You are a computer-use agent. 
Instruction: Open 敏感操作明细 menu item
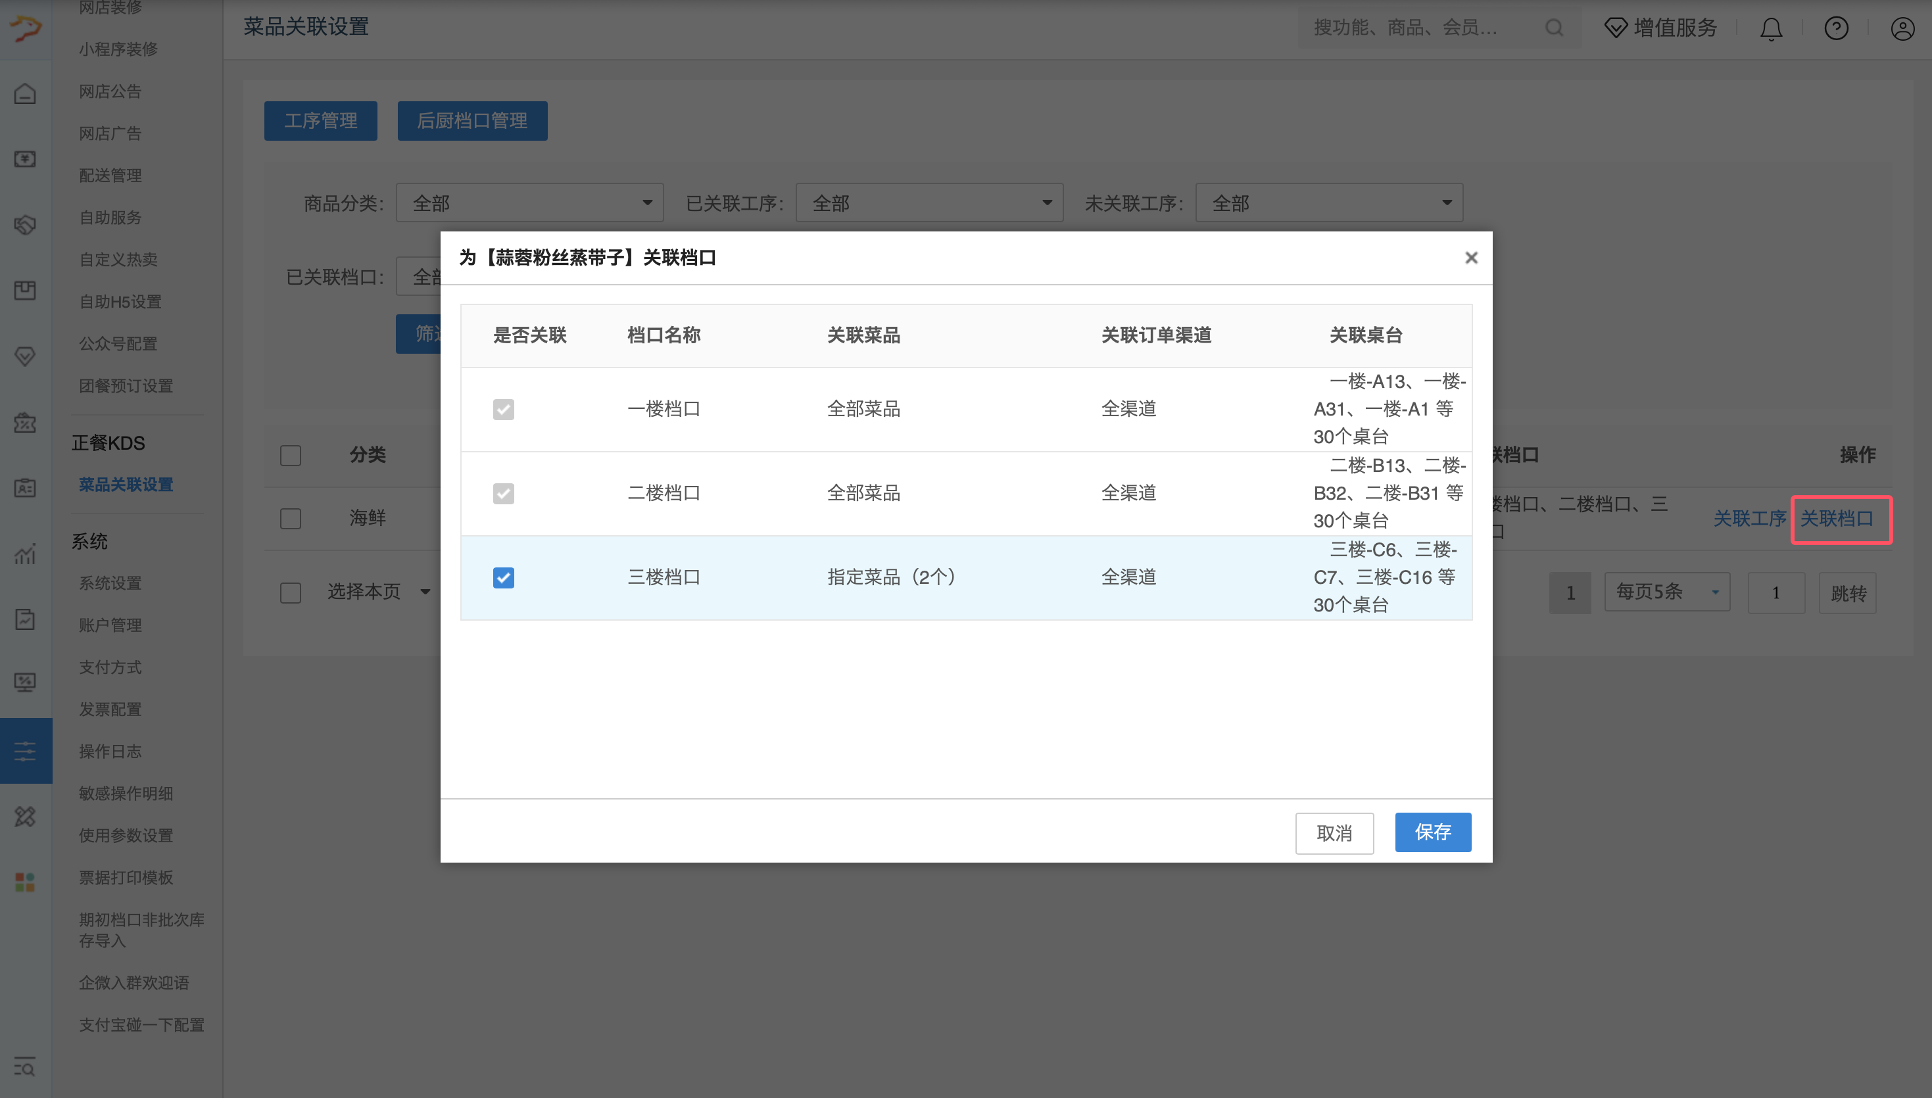point(126,794)
